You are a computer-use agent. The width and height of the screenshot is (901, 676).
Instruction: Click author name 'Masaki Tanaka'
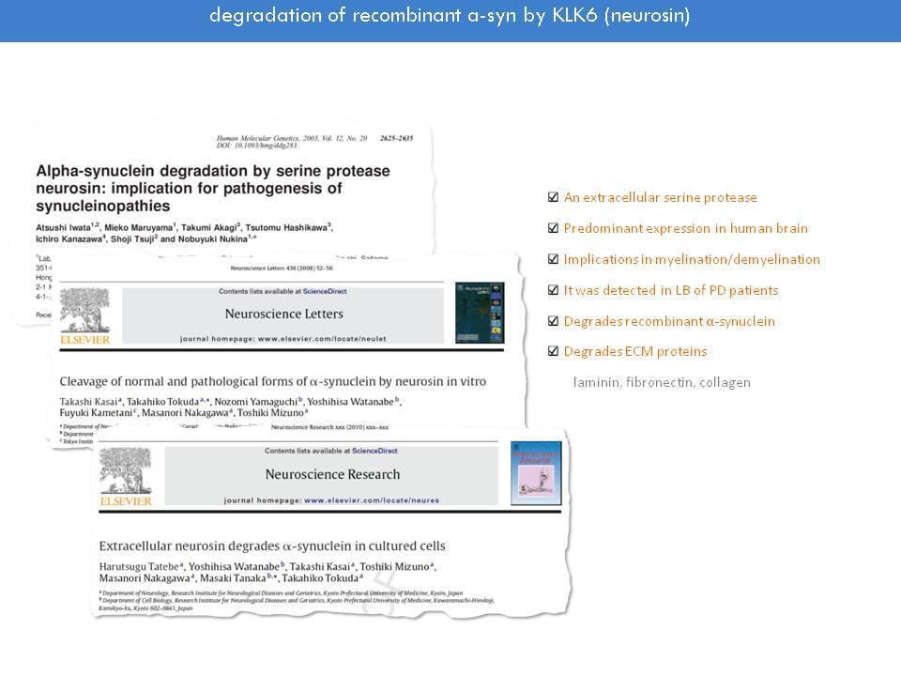point(233,578)
